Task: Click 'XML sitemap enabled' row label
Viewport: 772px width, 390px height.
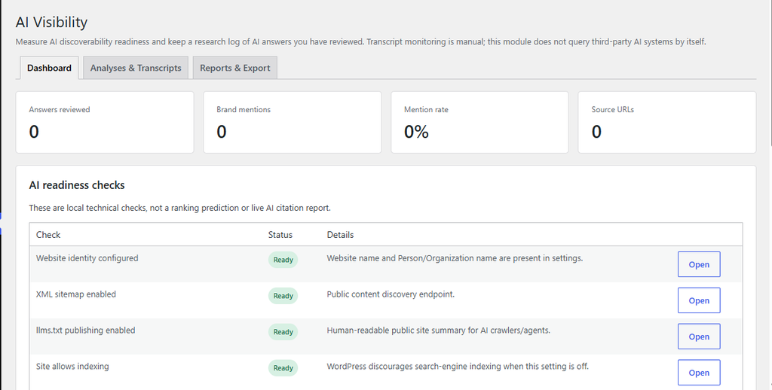Action: pos(76,294)
